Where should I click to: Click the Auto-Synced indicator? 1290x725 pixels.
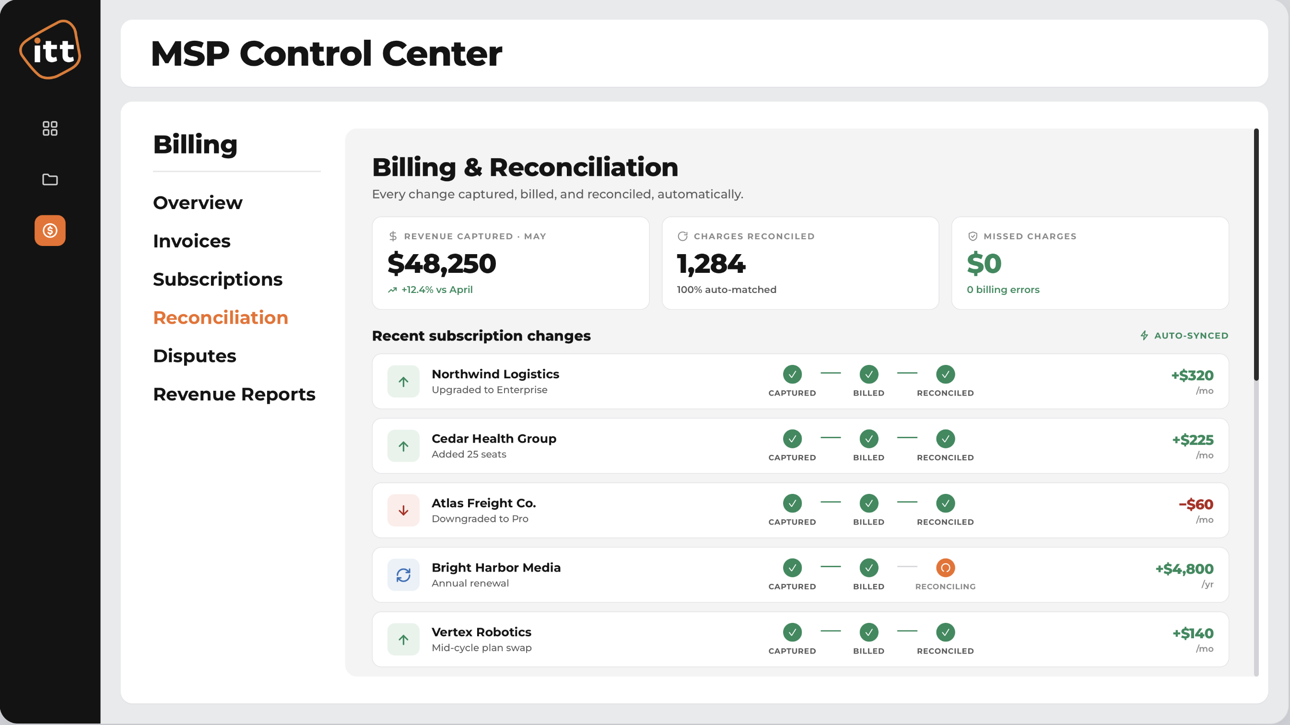coord(1184,336)
